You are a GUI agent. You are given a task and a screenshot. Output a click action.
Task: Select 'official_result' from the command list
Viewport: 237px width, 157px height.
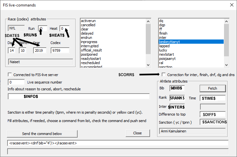[92, 50]
